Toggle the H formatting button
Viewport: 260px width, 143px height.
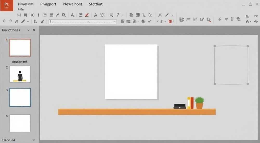[19, 15]
